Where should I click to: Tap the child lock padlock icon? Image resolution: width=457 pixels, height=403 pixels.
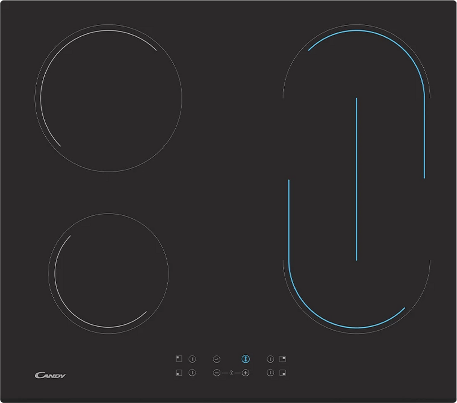(231, 373)
